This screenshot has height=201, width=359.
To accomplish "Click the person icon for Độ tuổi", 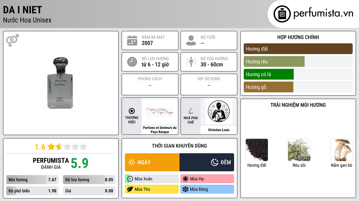I will point(191,40).
